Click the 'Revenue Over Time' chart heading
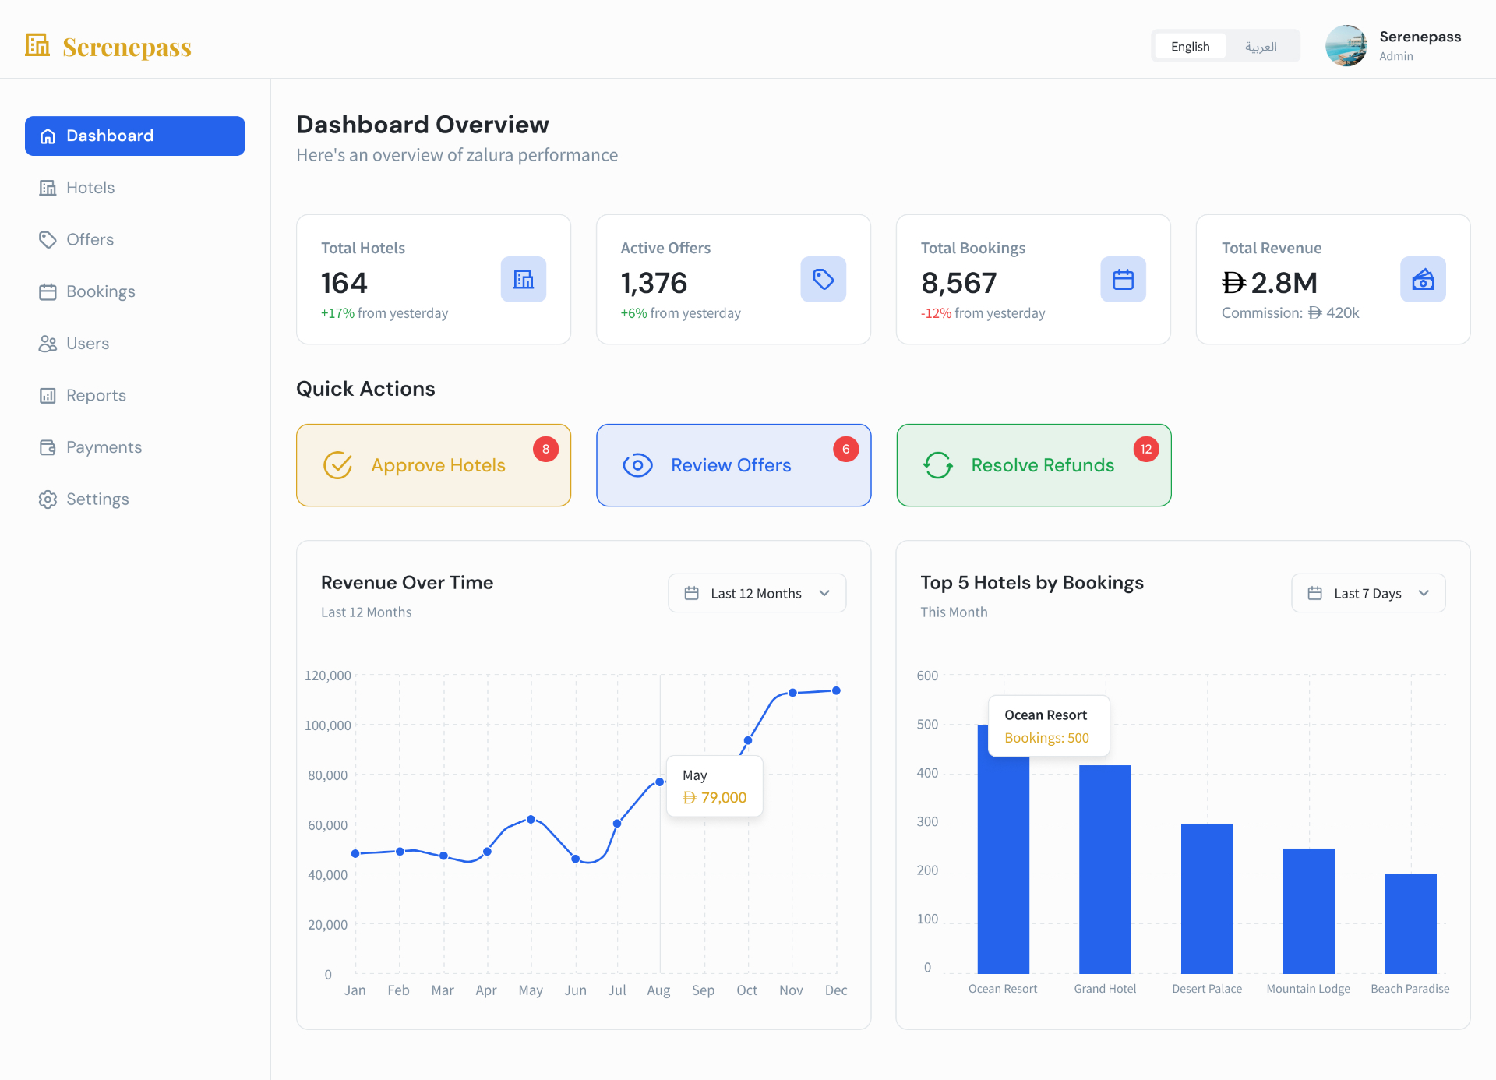Image resolution: width=1496 pixels, height=1080 pixels. [x=407, y=583]
